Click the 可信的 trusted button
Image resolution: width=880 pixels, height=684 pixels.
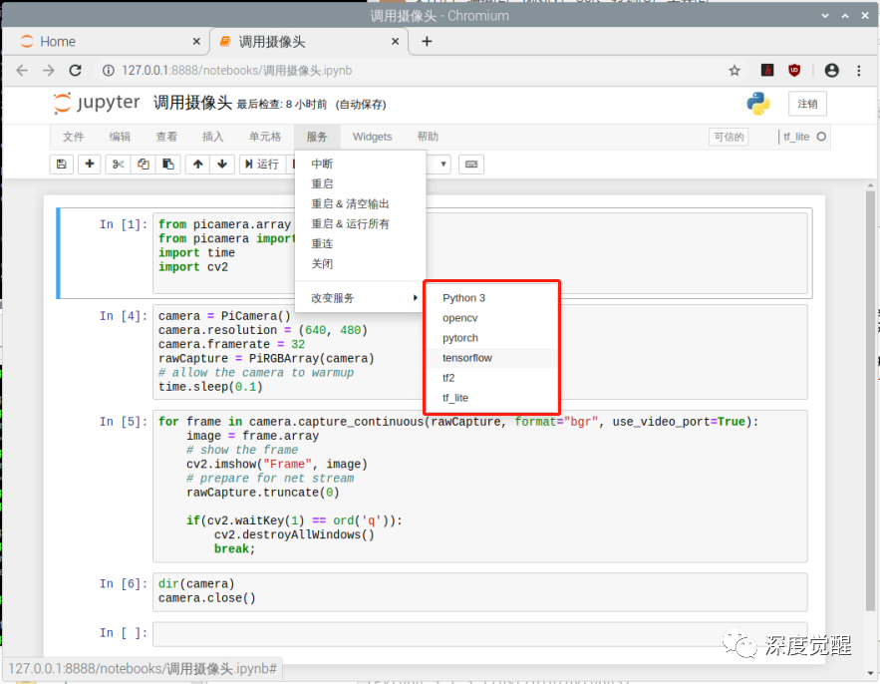[x=729, y=137]
